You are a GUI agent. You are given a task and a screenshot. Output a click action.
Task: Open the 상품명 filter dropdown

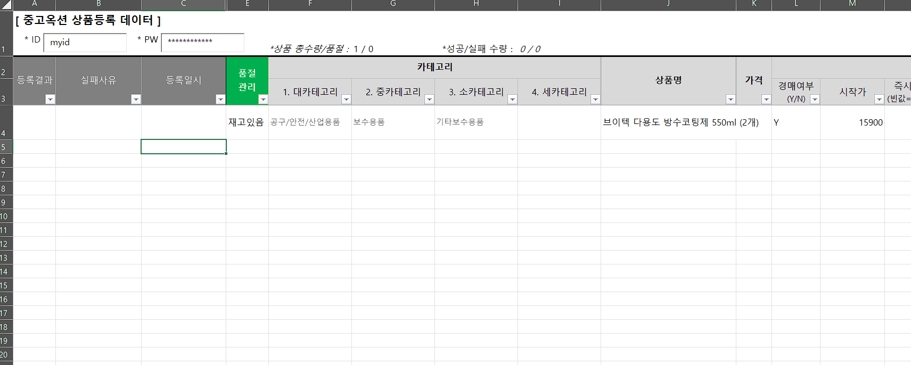731,99
